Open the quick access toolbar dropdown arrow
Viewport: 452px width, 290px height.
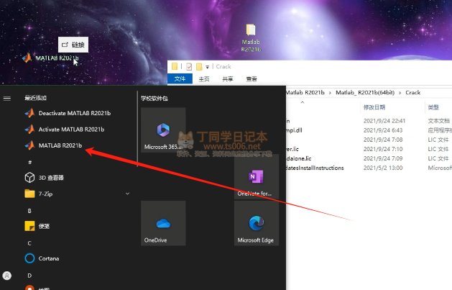[x=208, y=66]
